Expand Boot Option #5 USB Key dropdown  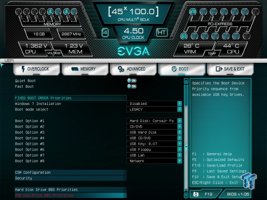pyautogui.click(x=154, y=144)
